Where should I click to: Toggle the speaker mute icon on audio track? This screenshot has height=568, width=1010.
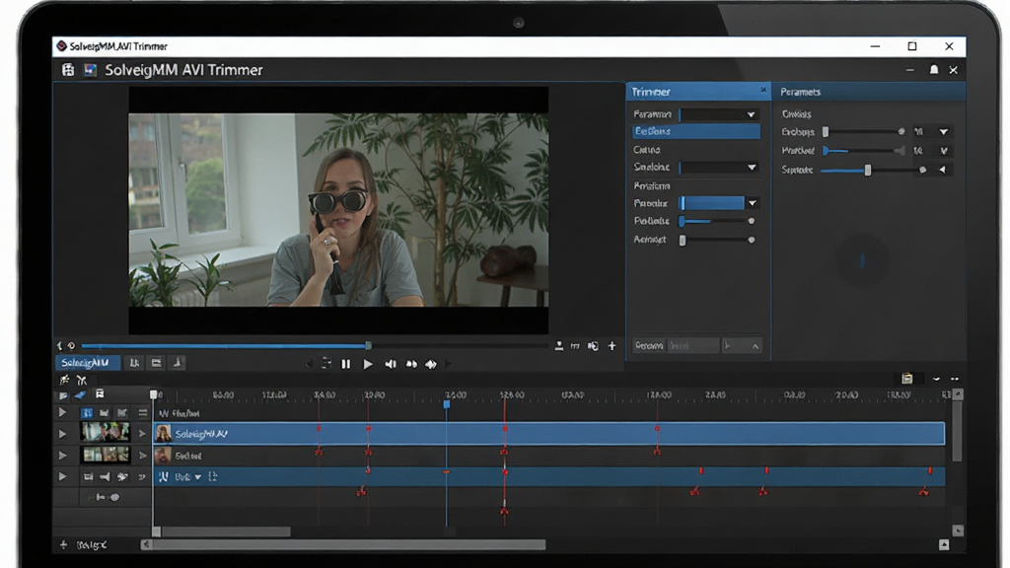105,477
